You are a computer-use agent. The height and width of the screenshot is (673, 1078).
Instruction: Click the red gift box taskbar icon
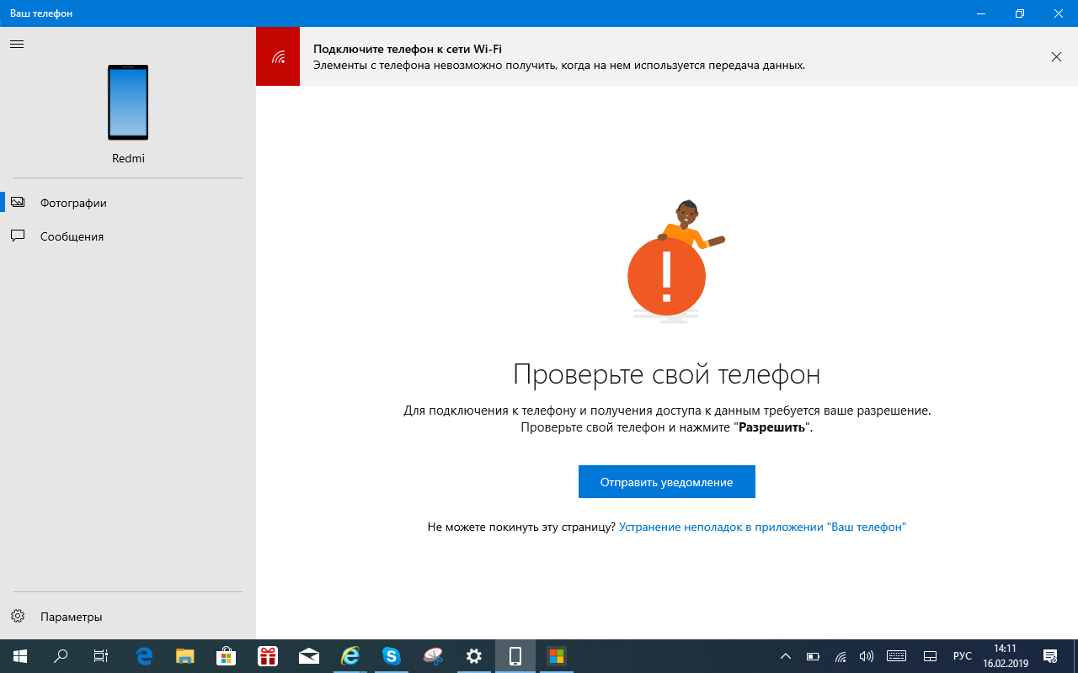(x=268, y=656)
